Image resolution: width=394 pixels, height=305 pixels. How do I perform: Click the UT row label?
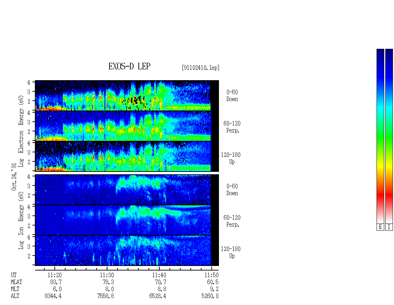tap(14, 275)
